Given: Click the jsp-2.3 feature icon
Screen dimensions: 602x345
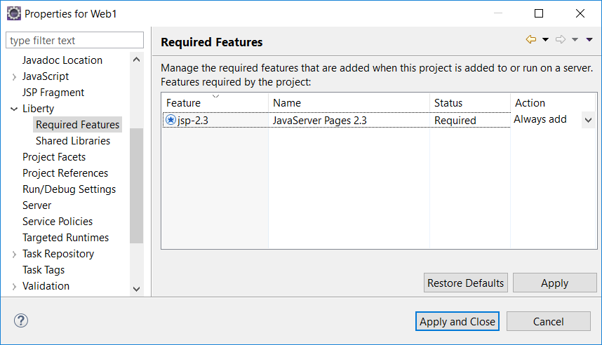Looking at the screenshot, I should tap(170, 120).
